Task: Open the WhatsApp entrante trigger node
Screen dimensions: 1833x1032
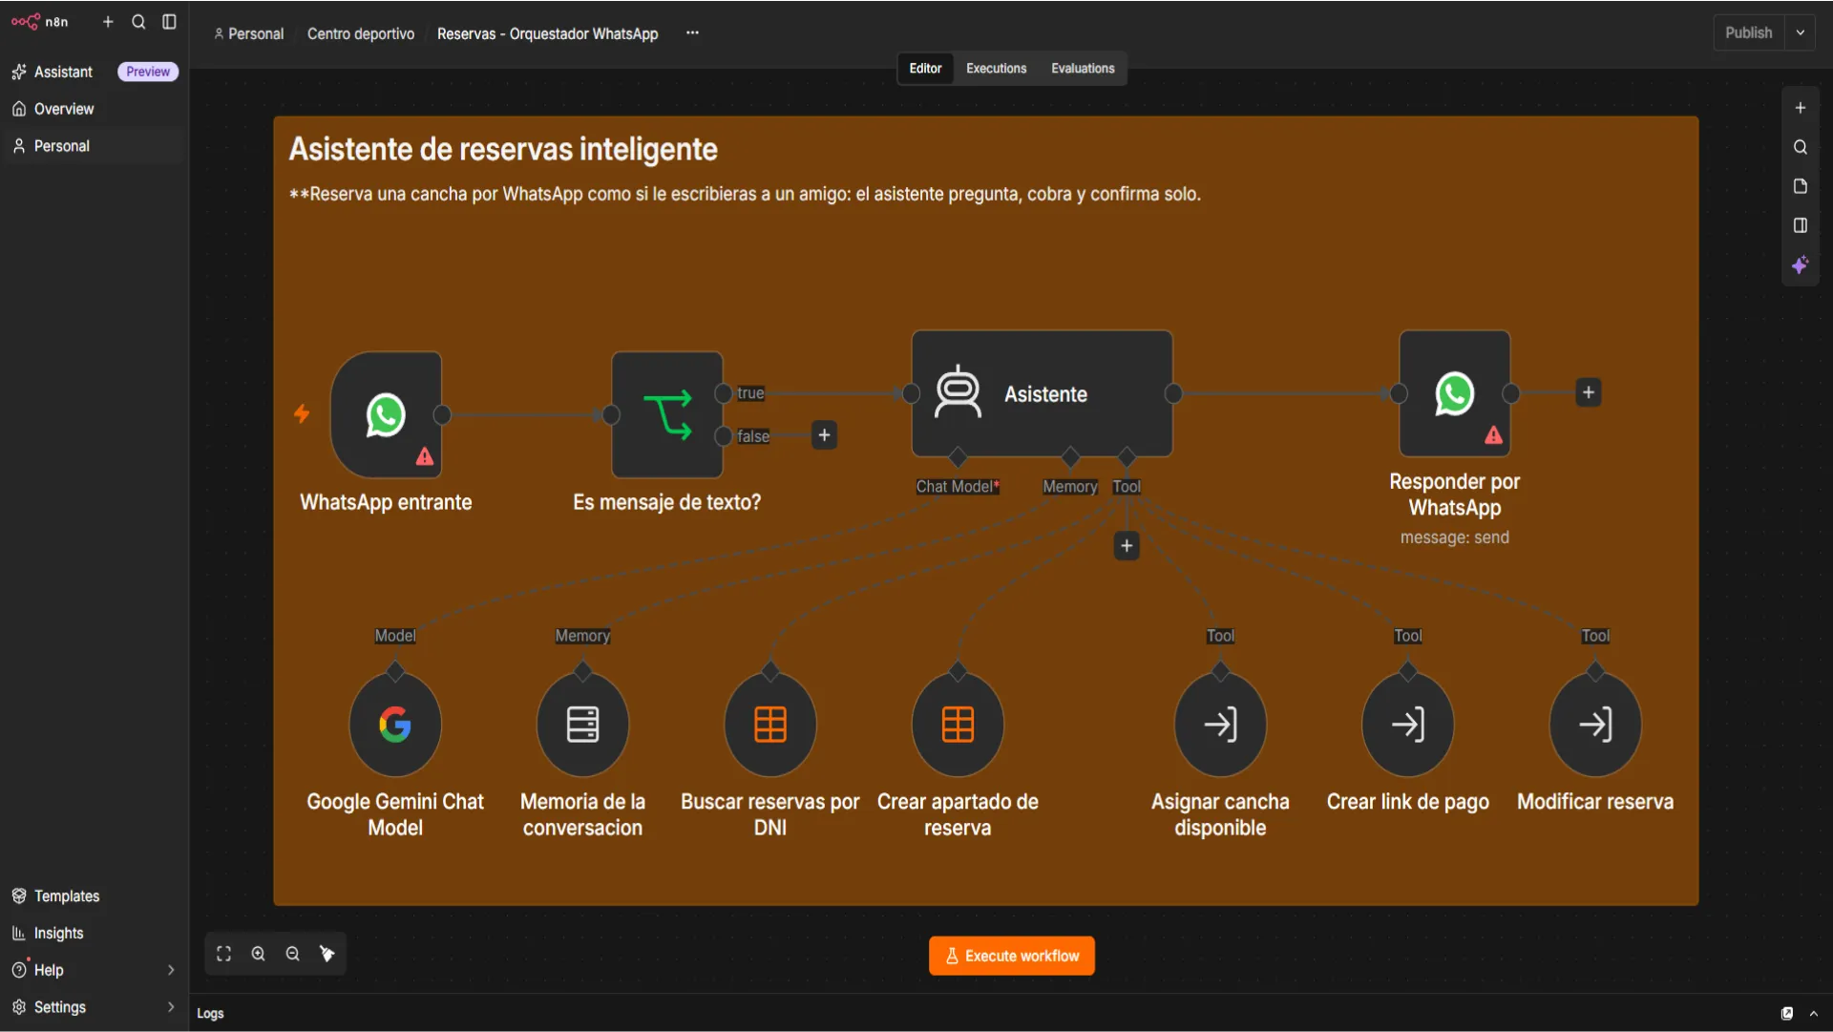Action: [x=386, y=414]
